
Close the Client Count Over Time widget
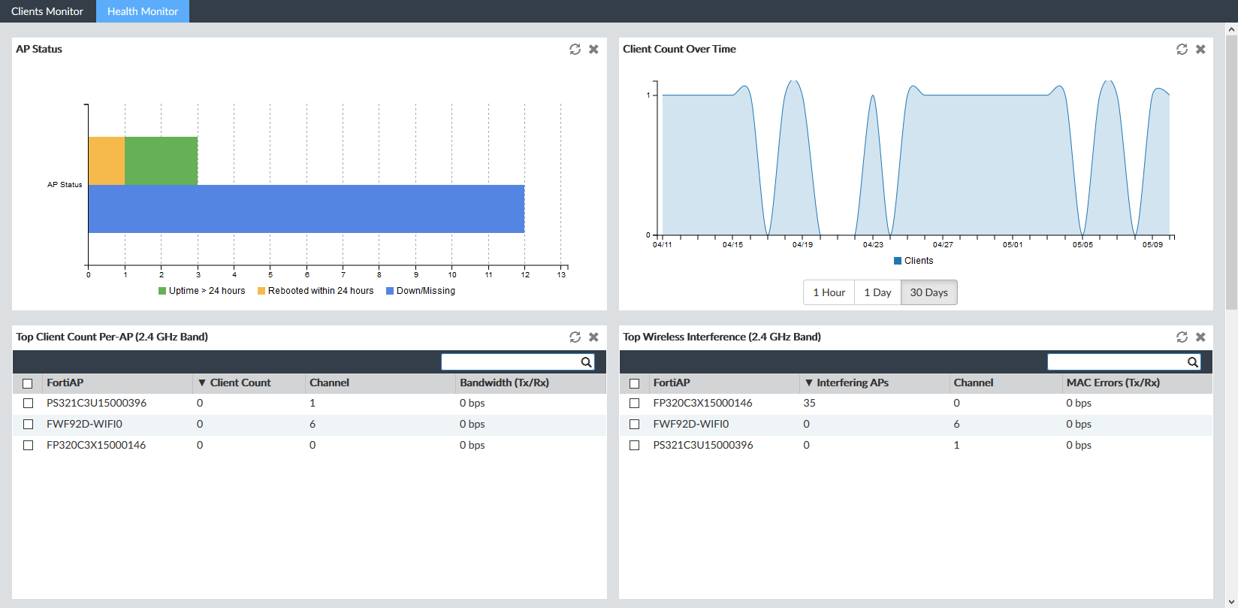coord(1200,49)
